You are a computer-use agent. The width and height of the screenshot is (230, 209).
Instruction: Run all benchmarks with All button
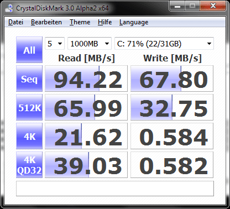[x=29, y=50]
